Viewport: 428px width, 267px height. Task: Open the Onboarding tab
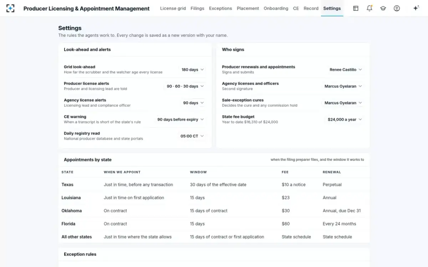[276, 8]
